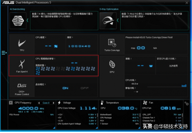Screen dimensions: 192x133
Task: Turn best phase ON
Action: [65, 88]
